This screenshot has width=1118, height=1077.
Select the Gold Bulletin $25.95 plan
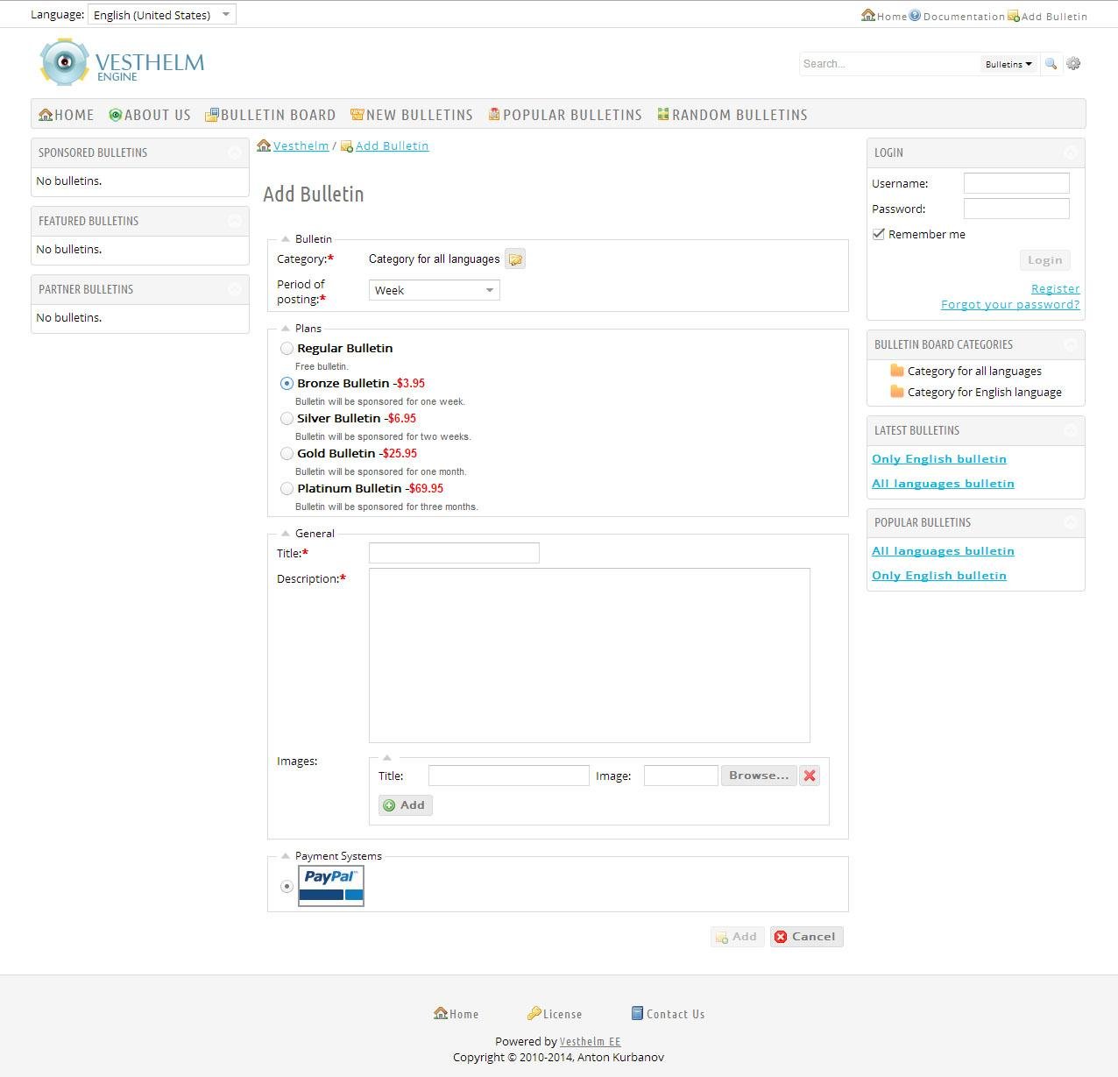[x=287, y=453]
